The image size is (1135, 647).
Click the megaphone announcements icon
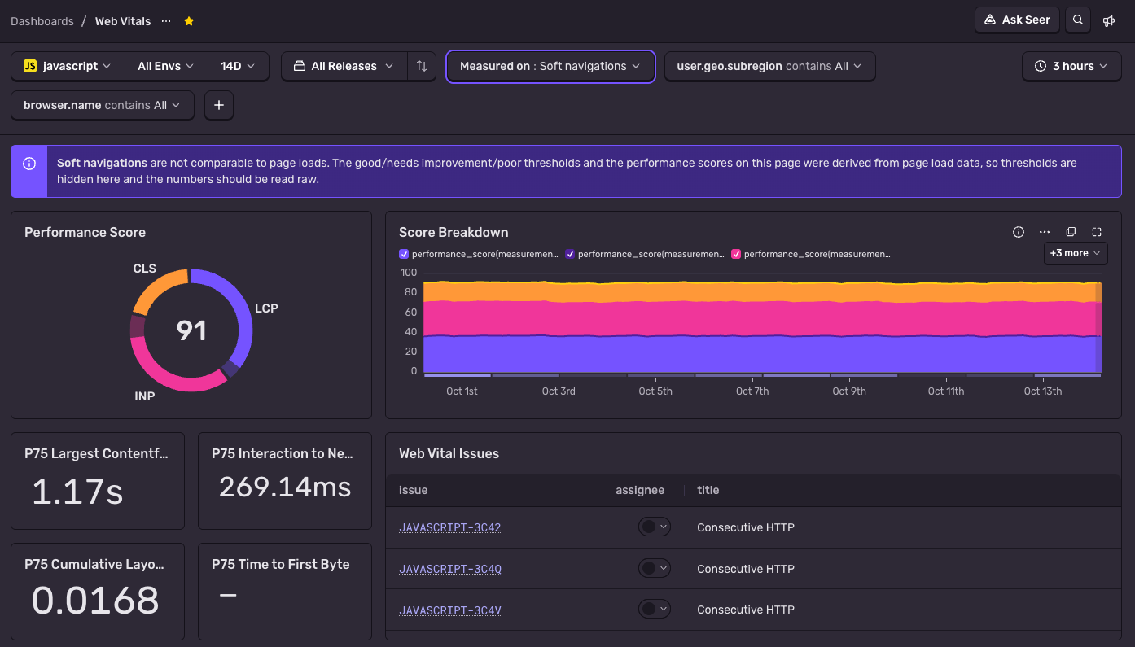pyautogui.click(x=1109, y=21)
